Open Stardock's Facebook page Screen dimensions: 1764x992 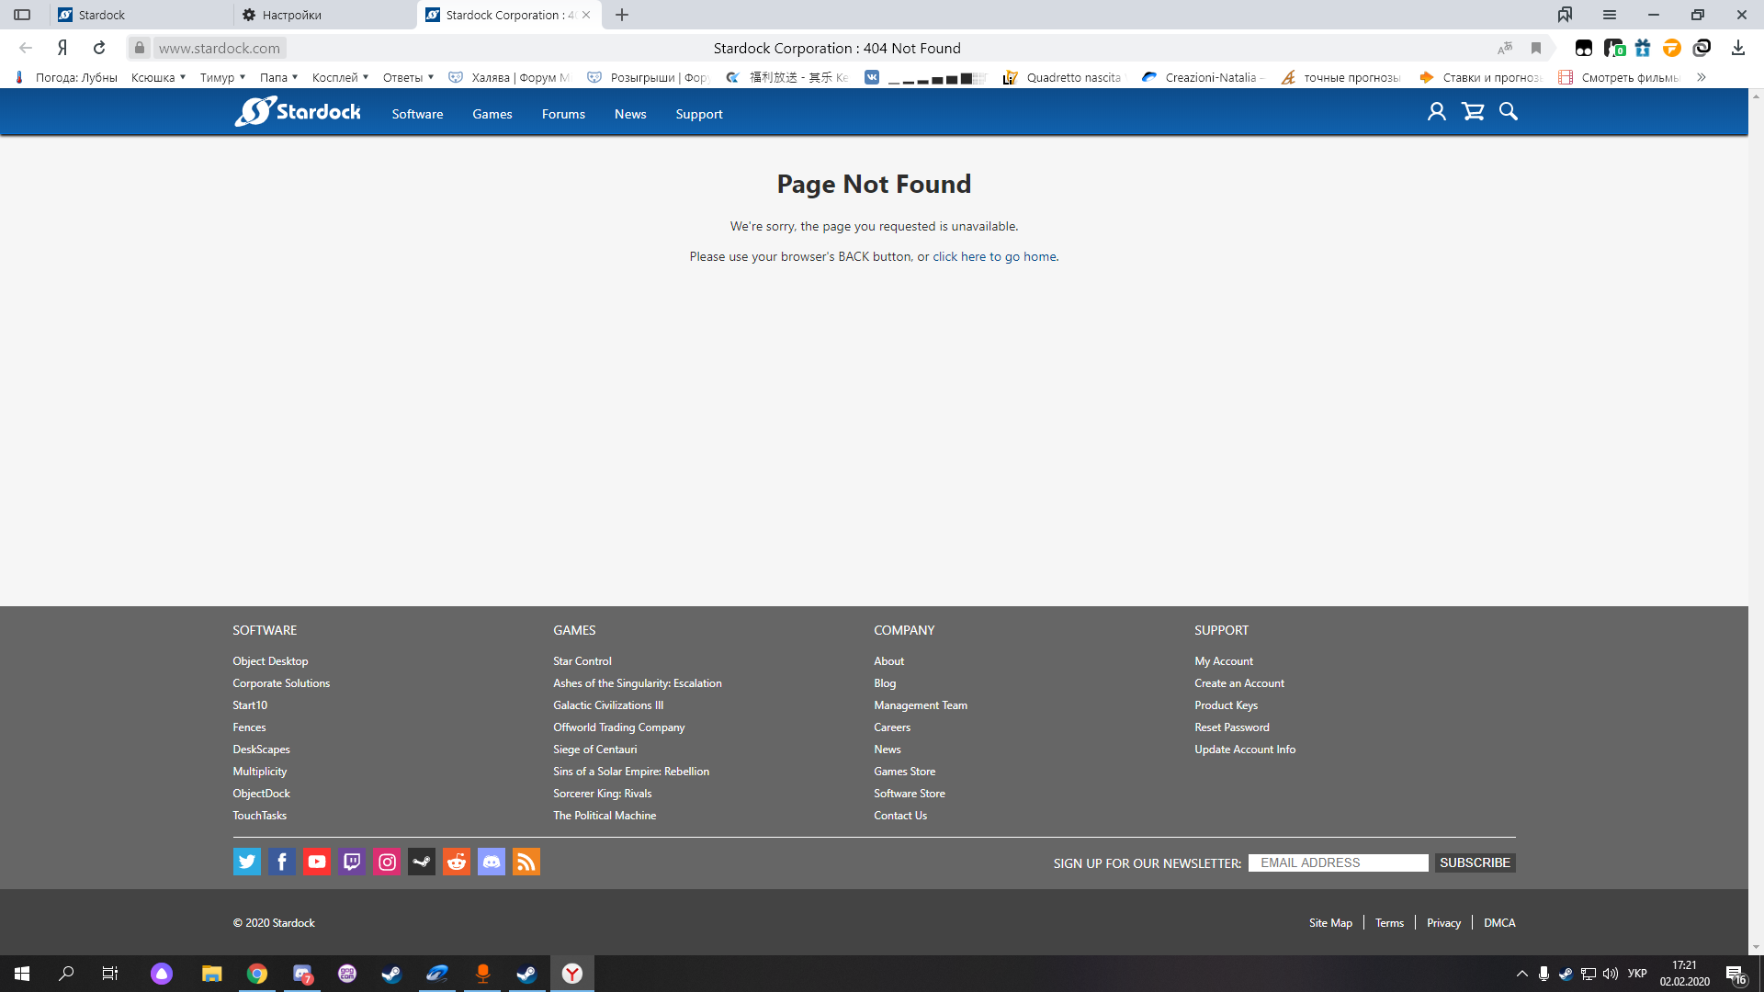pos(282,862)
